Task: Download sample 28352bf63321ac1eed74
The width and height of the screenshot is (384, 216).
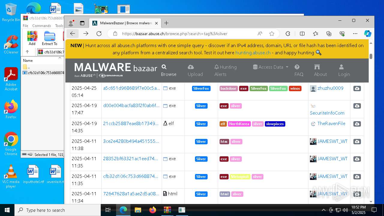Action: (357, 159)
